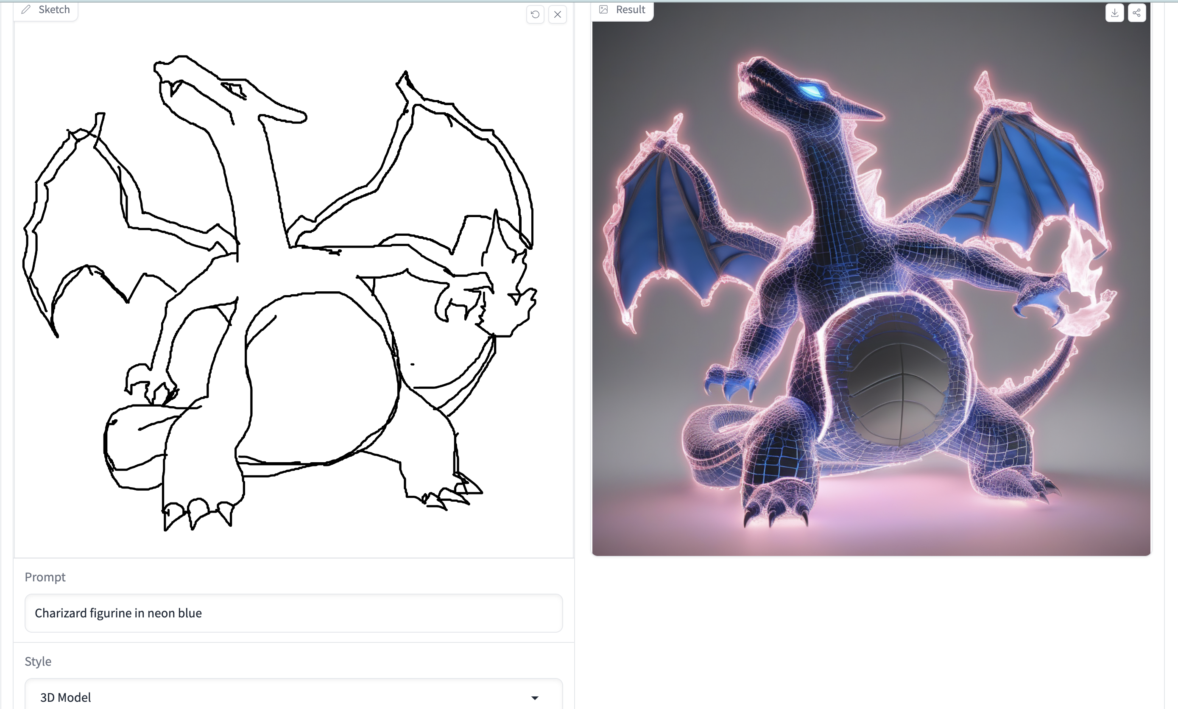Click the Style dropdown arrow caret

click(x=535, y=698)
